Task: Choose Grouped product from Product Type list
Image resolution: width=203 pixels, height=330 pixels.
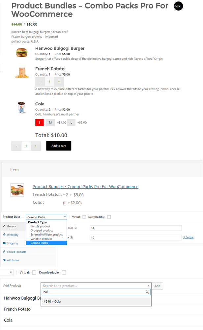Action: tap(42, 230)
